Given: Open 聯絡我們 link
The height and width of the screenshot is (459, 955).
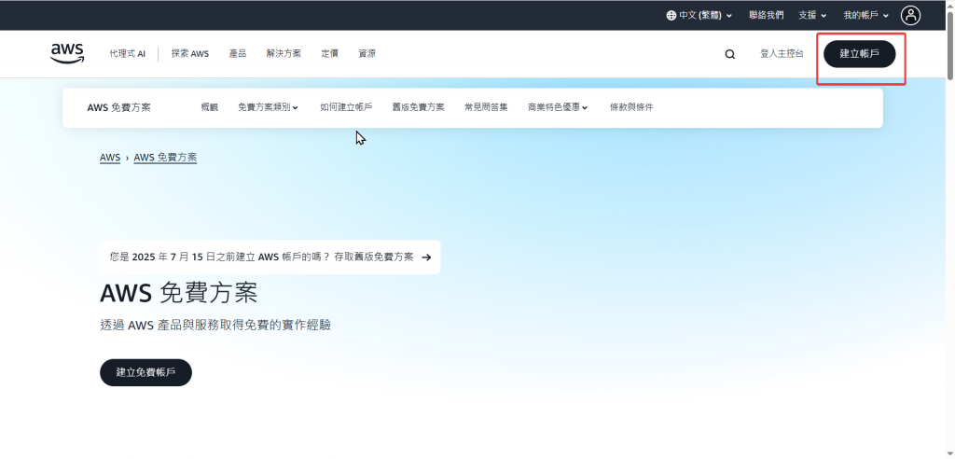Looking at the screenshot, I should [x=767, y=15].
